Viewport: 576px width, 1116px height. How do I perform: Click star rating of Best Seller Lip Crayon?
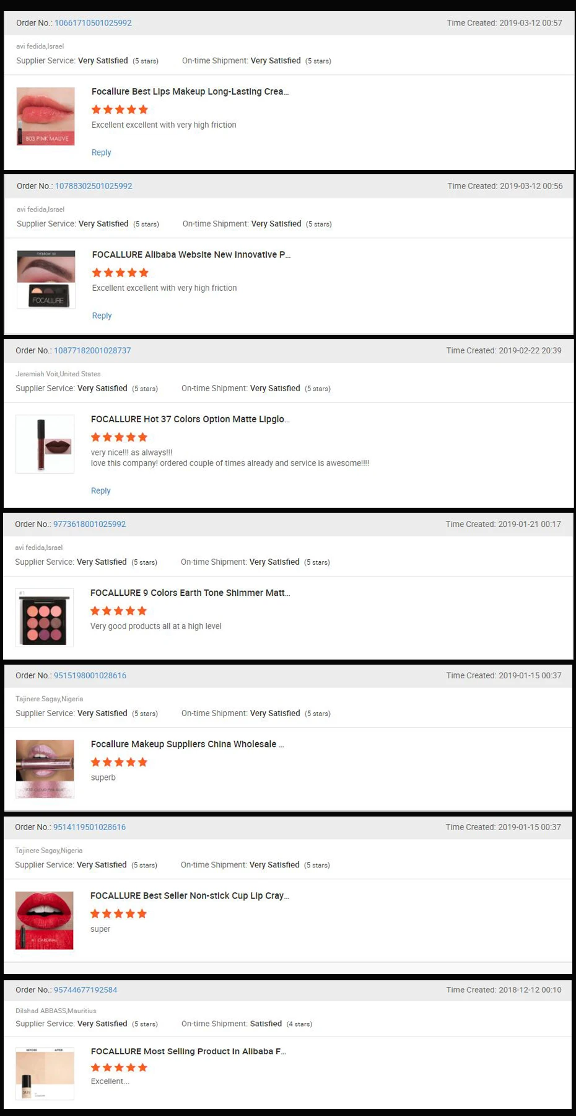pos(118,913)
